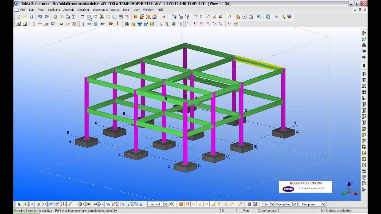Save the model with the floppy disk icon
Image resolution: width=381 pixels, height=214 pixels.
point(31,17)
